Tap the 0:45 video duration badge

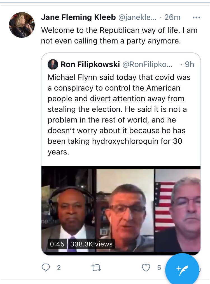point(57,244)
